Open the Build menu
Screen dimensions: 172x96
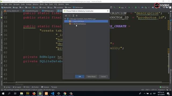42,4
